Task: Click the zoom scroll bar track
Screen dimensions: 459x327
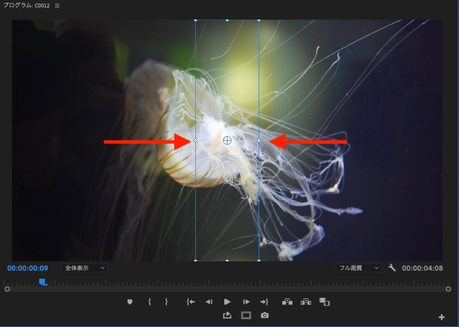Action: point(227,289)
